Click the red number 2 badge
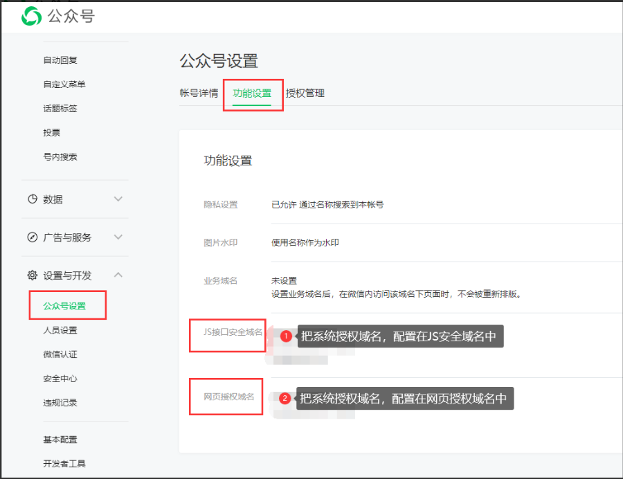623x479 pixels. coord(285,399)
